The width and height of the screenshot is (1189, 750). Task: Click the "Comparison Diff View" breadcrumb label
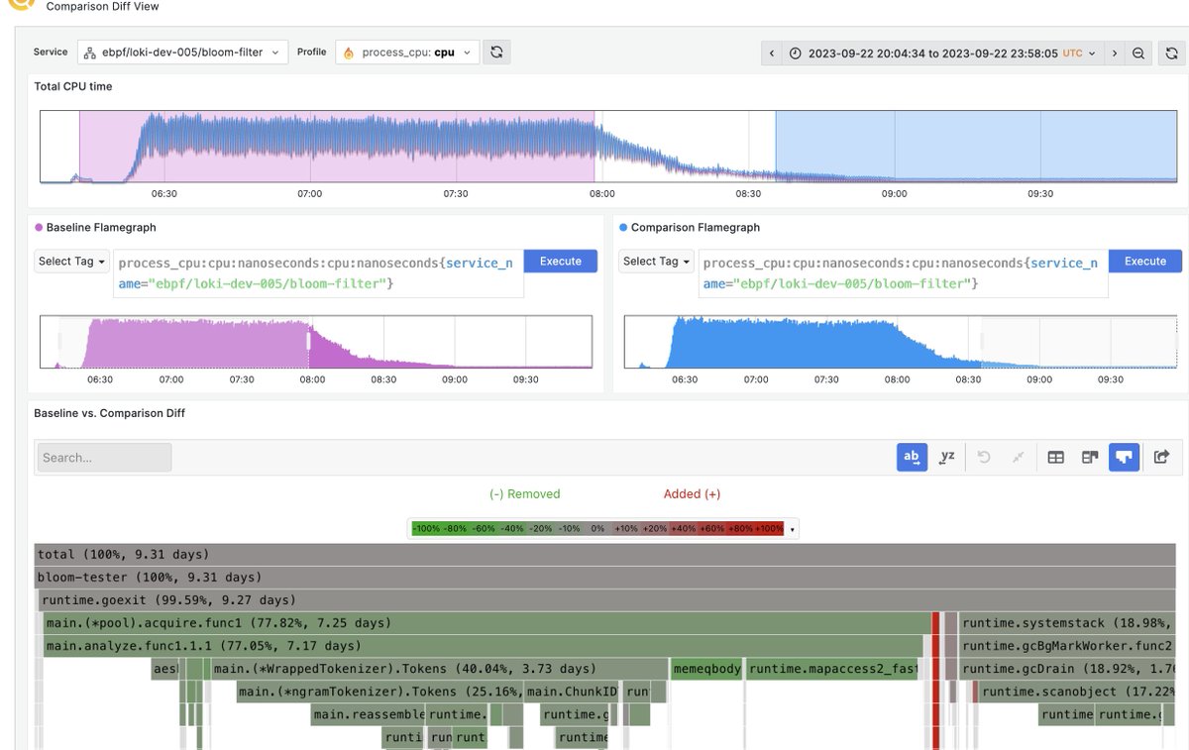101,7
